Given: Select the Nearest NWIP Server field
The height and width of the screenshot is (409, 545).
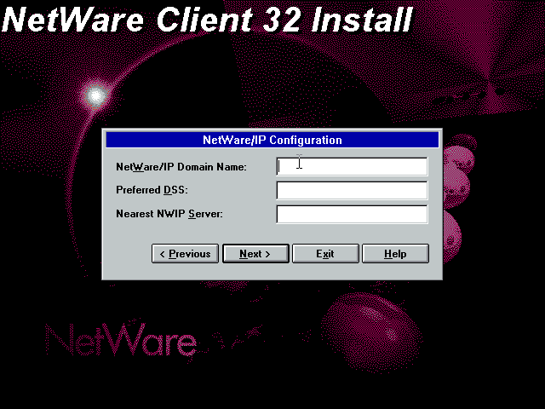Looking at the screenshot, I should [352, 214].
